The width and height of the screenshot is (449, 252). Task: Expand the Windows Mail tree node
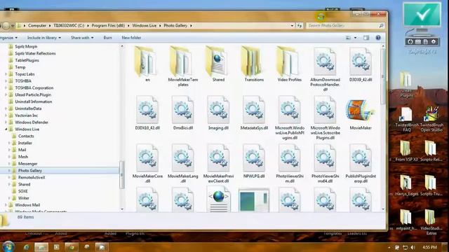(x=6, y=205)
